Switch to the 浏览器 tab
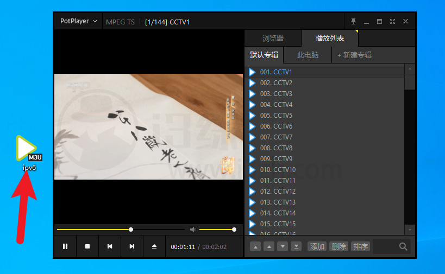This screenshot has height=274, width=445. click(x=273, y=38)
